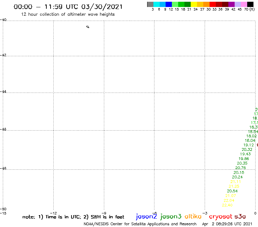Click the pink swatch in the color scale
This screenshot has width=258, height=227.
pos(244,4)
